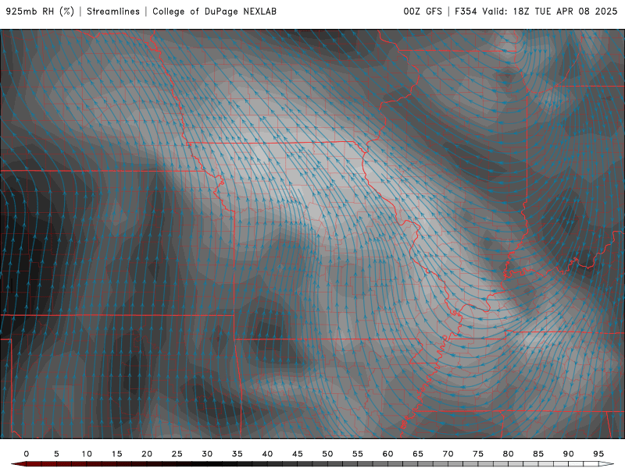Click the "925mb RH (%)" title text
The image size is (625, 468).
click(41, 12)
